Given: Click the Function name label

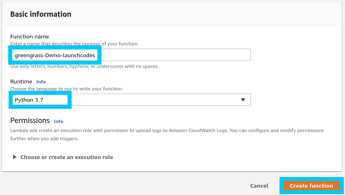Looking at the screenshot, I should (29, 37).
